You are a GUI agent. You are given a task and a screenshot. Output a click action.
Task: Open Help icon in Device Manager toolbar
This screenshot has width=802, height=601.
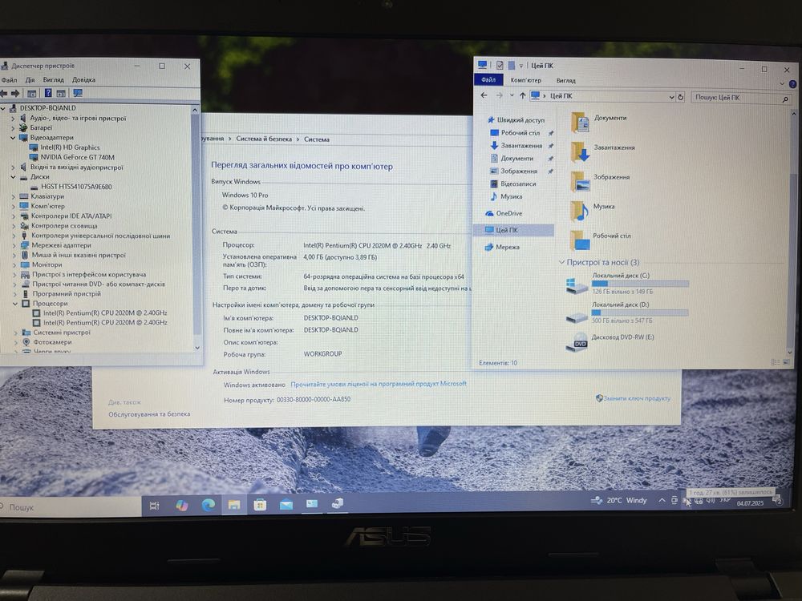(47, 93)
